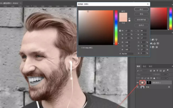
Task: Click the artboard nesting lock icon
Action: (x=151, y=78)
